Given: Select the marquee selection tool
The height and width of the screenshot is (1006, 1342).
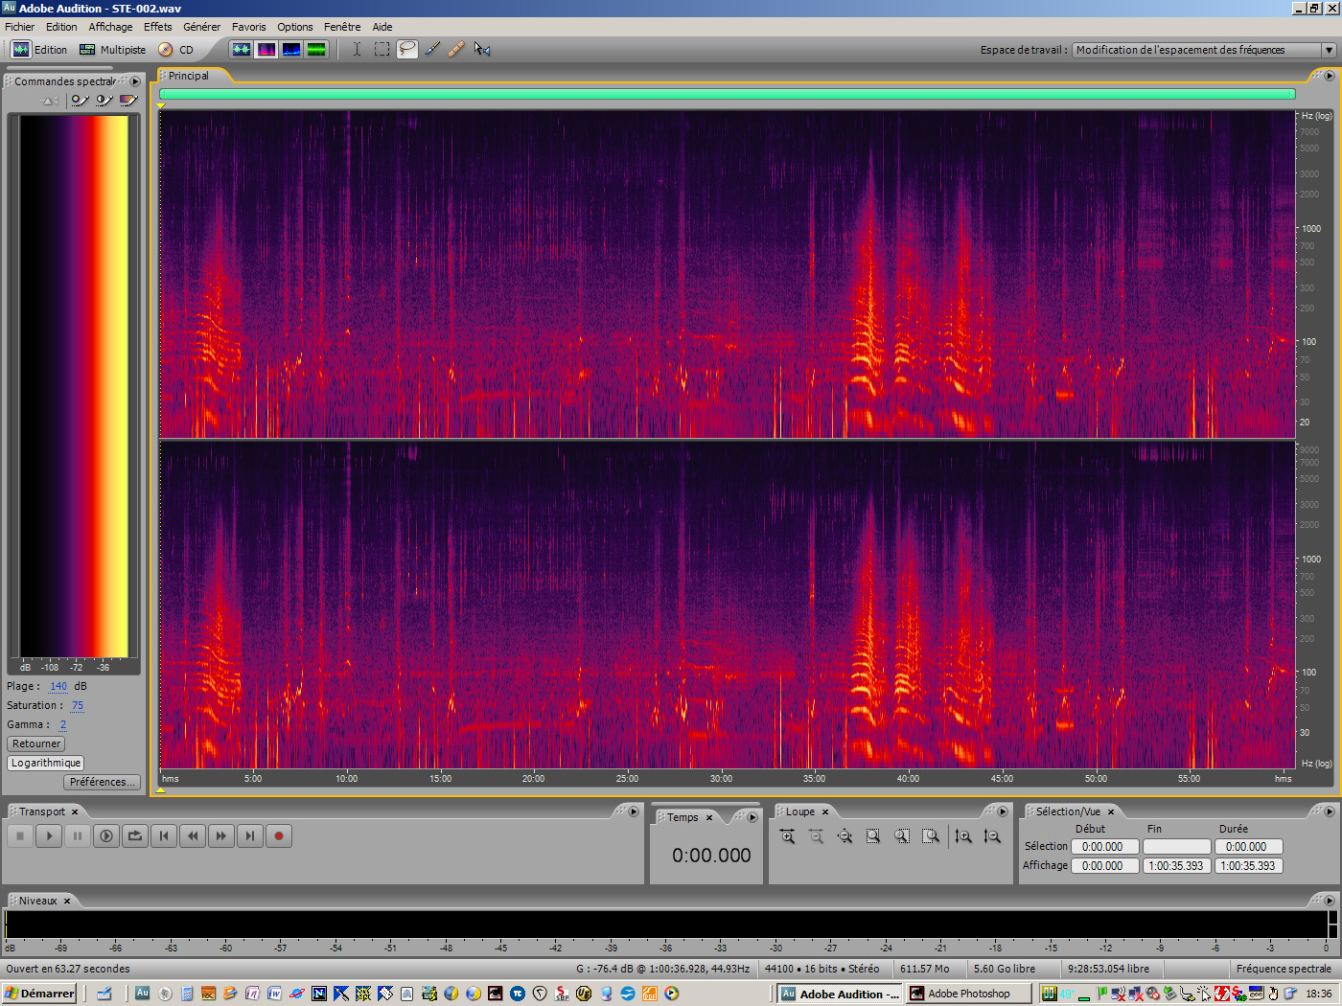Looking at the screenshot, I should click(x=382, y=49).
